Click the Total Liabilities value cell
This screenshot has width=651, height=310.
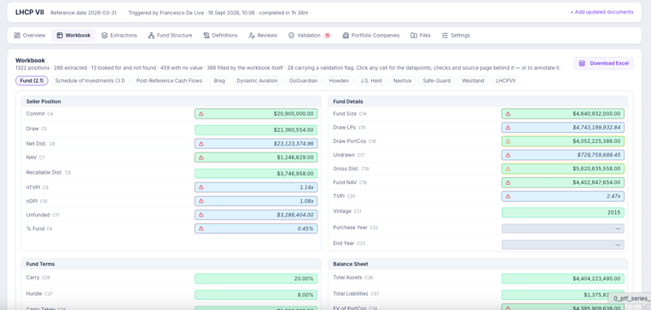tap(563, 295)
